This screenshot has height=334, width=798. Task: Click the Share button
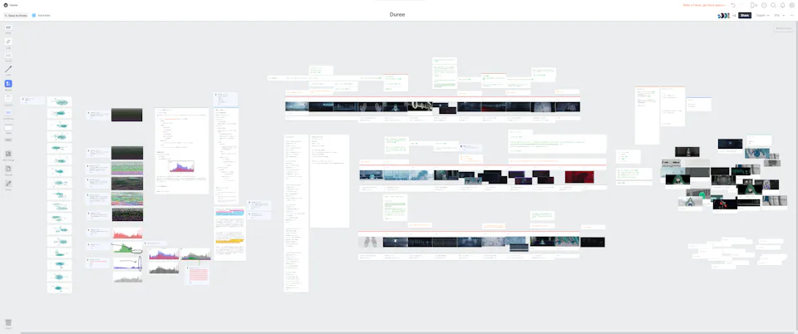click(745, 15)
